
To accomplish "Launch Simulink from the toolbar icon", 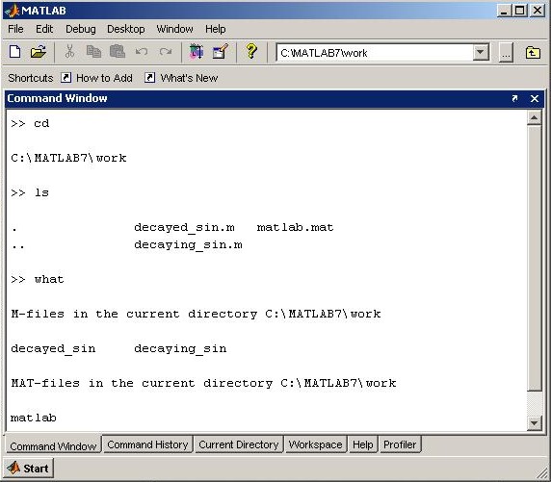I will [197, 52].
